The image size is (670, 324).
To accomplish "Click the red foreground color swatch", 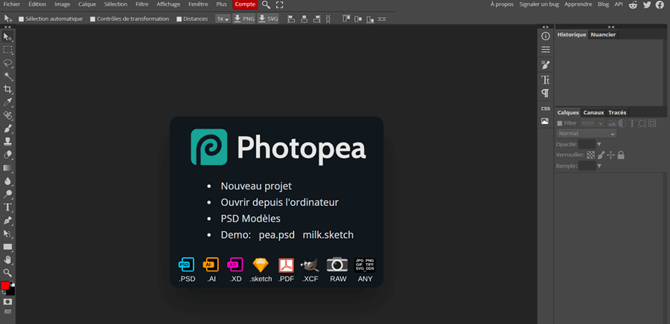I will (x=5, y=285).
